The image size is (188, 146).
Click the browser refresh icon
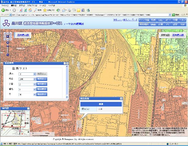26,10
